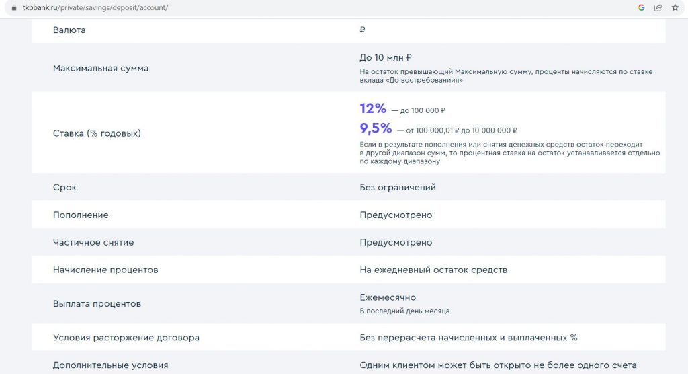
Task: Click the Срок row label
Action: [x=64, y=187]
